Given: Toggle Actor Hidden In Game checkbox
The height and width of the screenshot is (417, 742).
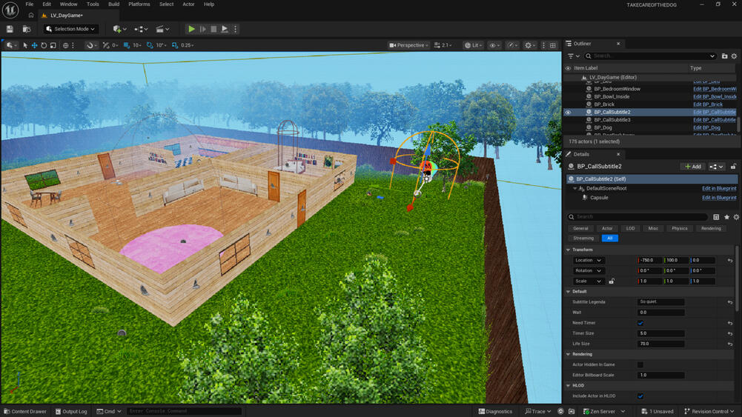Looking at the screenshot, I should [640, 364].
